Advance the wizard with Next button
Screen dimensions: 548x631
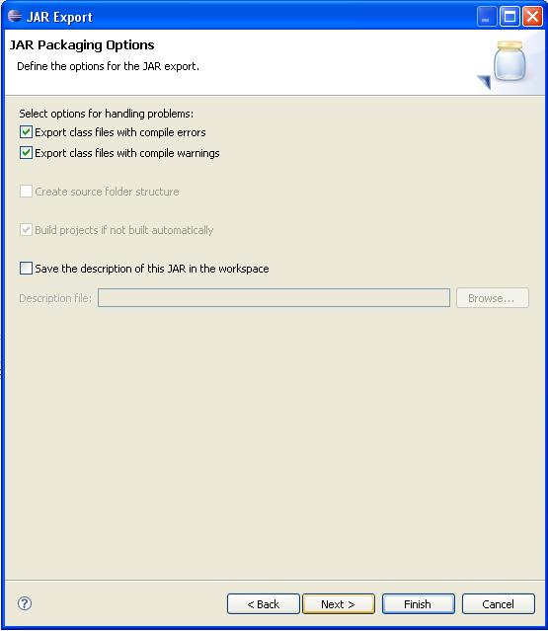[x=339, y=603]
